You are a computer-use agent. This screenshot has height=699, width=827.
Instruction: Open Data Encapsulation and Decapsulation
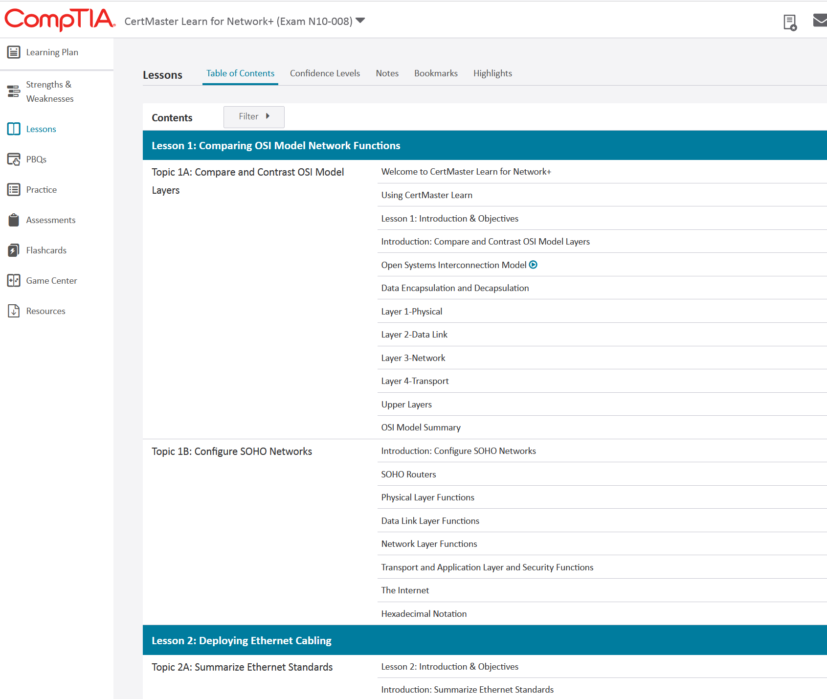(x=455, y=288)
